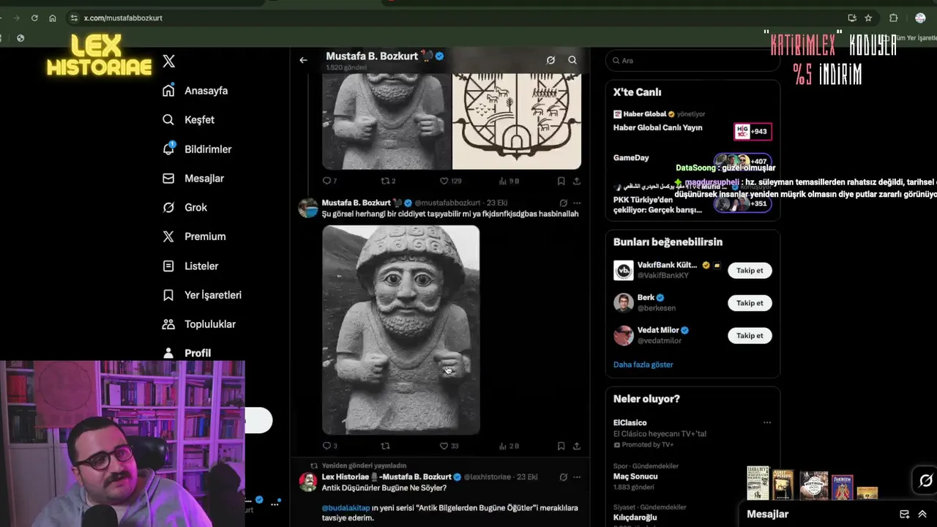Open the large stone statue image
The height and width of the screenshot is (527, 937).
(401, 329)
